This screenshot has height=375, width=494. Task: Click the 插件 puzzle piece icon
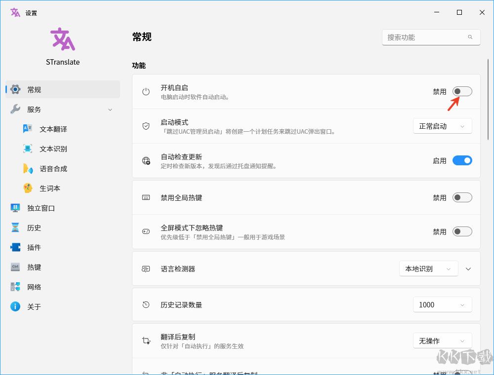coord(15,247)
